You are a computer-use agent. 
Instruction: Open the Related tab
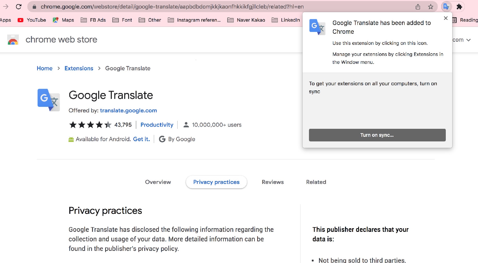(x=316, y=182)
